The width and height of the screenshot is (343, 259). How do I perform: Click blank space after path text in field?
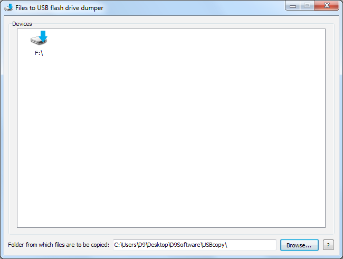252,245
